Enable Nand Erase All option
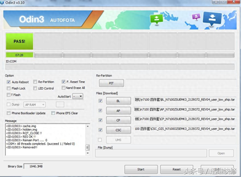The width and height of the screenshot is (241, 177). click(x=63, y=88)
